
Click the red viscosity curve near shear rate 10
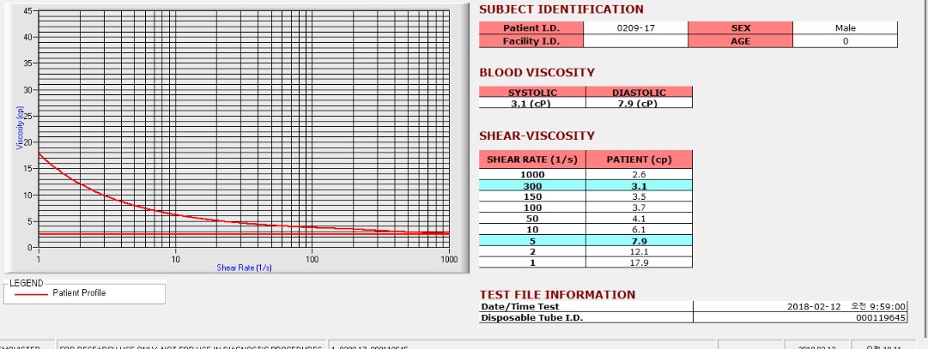[175, 214]
